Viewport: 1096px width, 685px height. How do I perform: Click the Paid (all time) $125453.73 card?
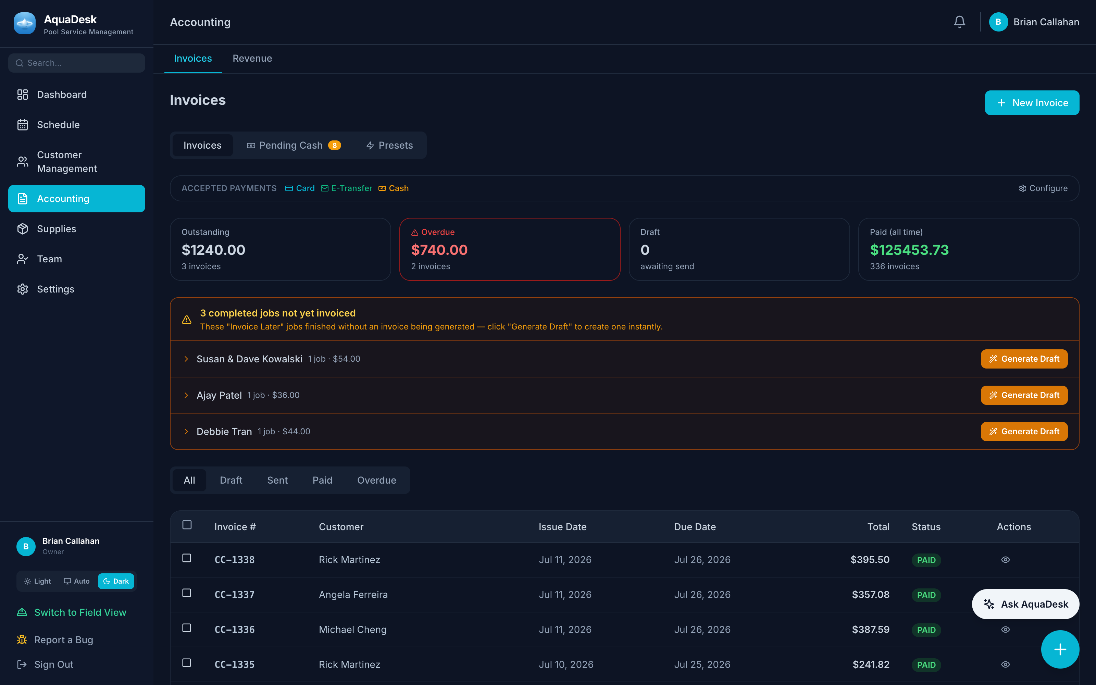tap(968, 249)
